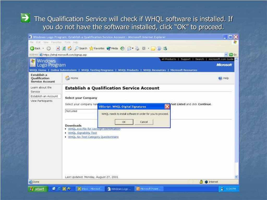The image size is (267, 200).
Task: Refresh the page with the green arrows icon
Action: pyautogui.click(x=64, y=48)
